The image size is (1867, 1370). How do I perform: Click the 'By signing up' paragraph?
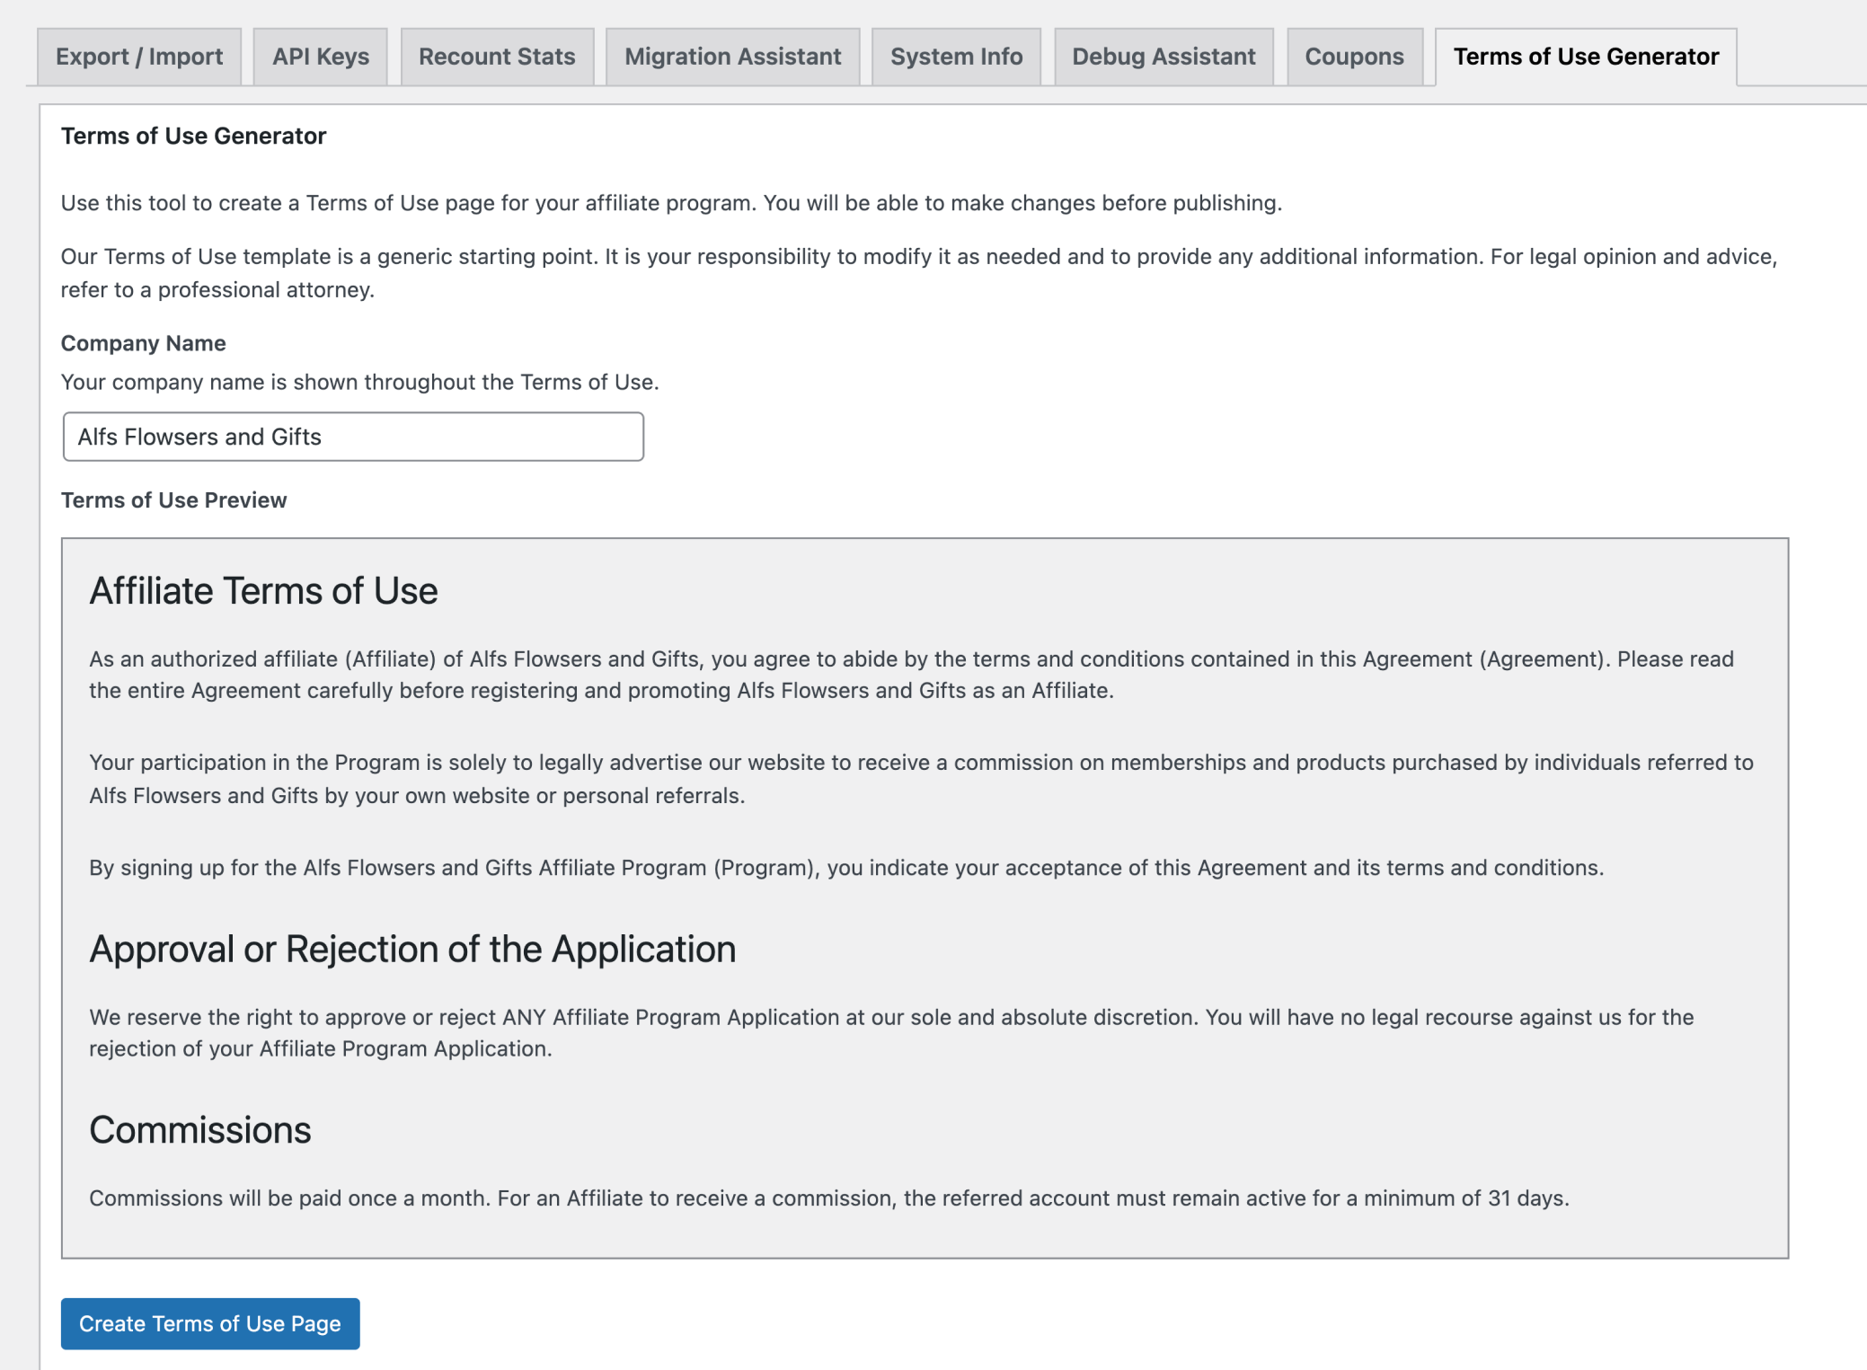845,868
